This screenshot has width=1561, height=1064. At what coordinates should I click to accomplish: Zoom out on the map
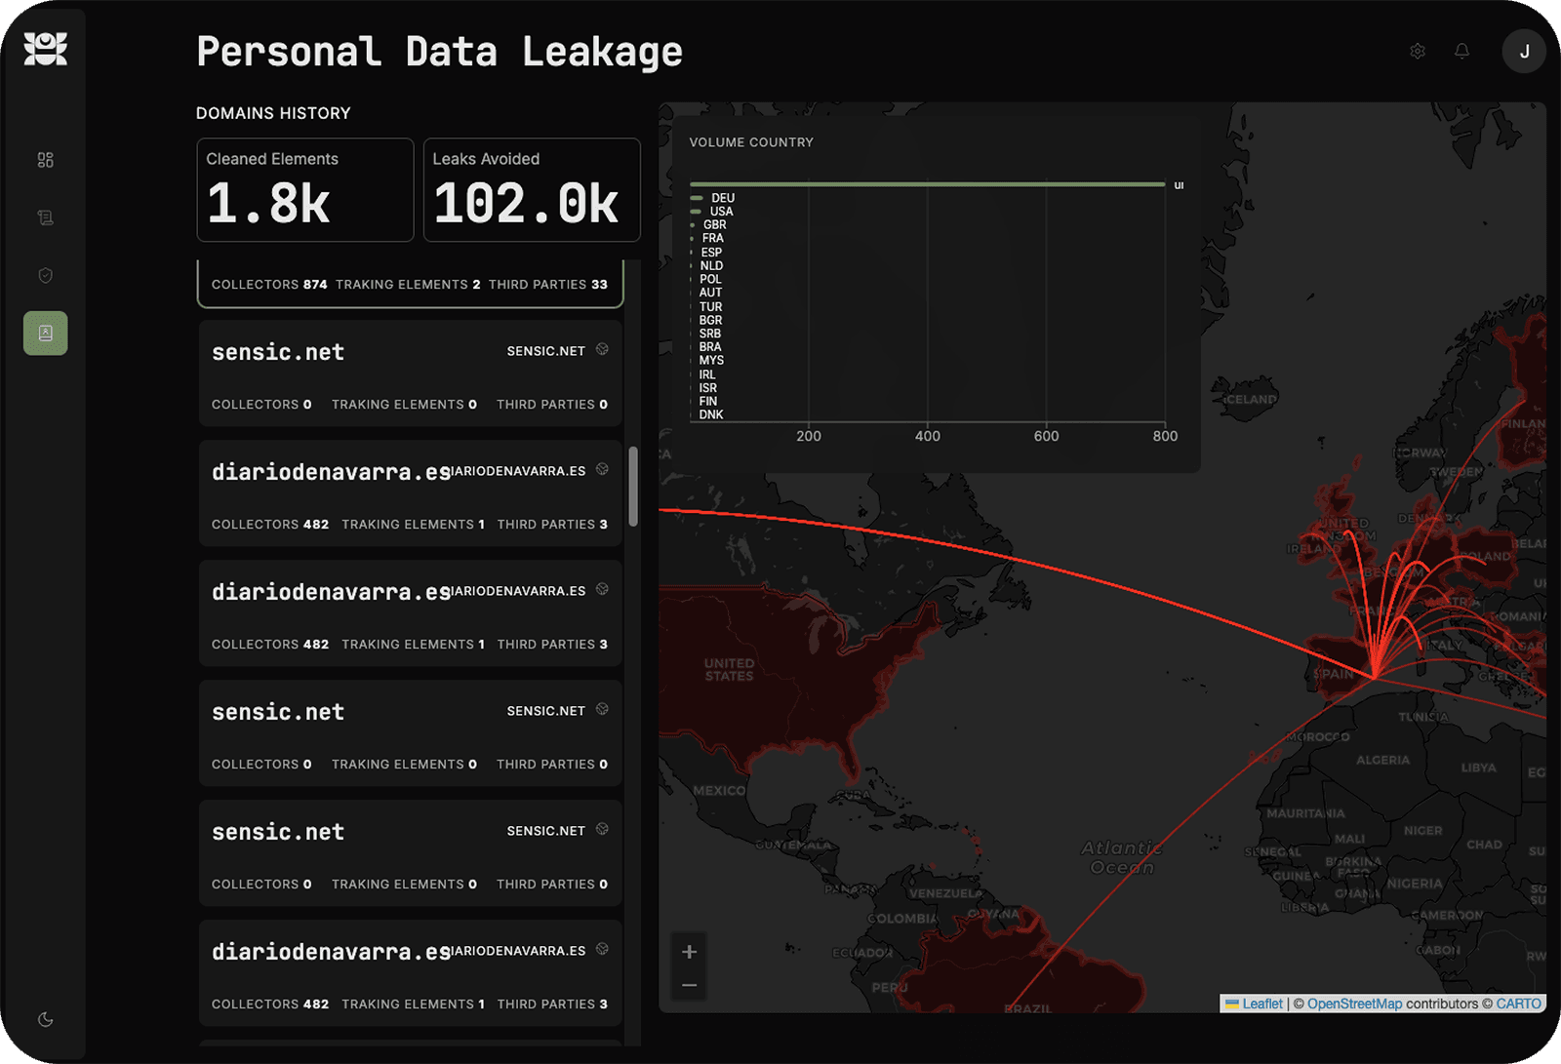click(689, 985)
